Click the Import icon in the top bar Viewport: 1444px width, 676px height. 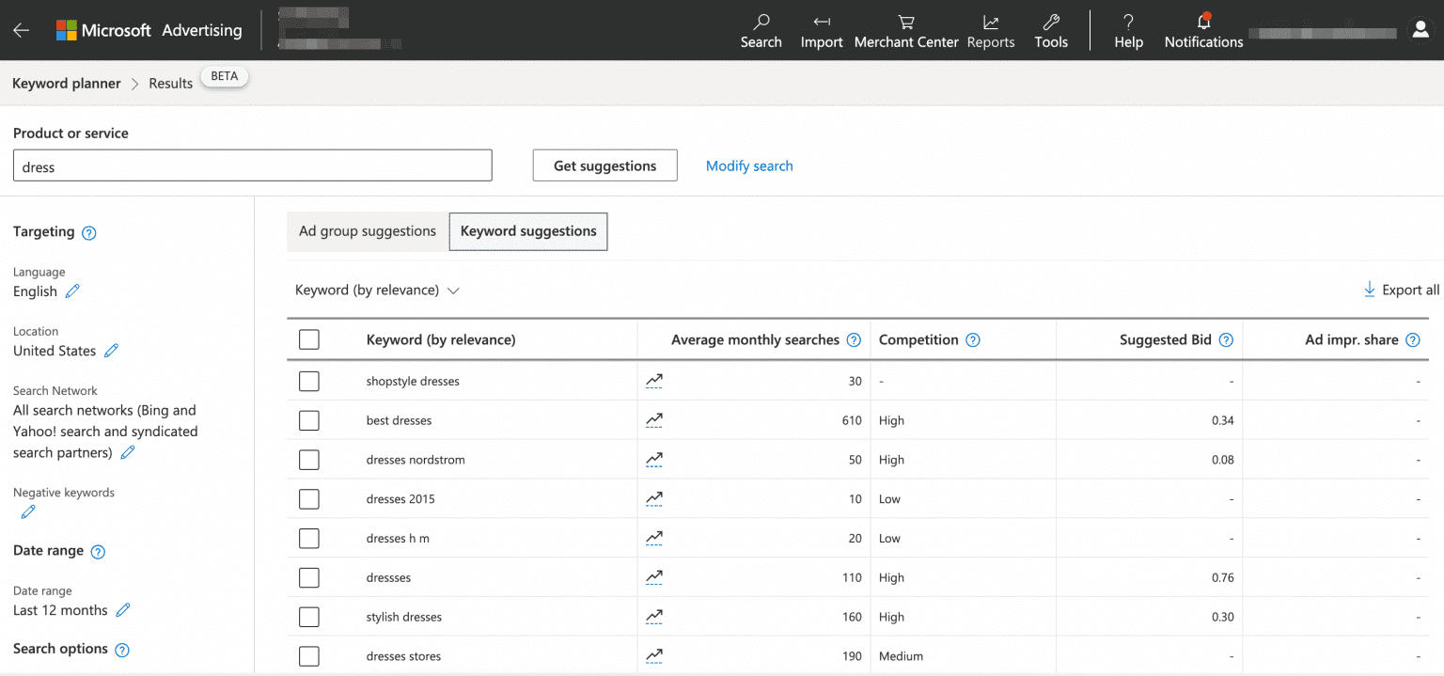(821, 30)
